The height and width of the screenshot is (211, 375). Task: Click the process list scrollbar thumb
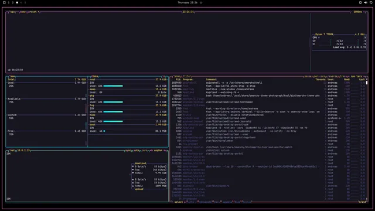[367, 83]
